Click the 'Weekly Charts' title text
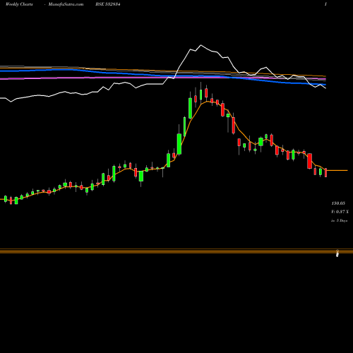The height and width of the screenshot is (353, 353). click(19, 4)
